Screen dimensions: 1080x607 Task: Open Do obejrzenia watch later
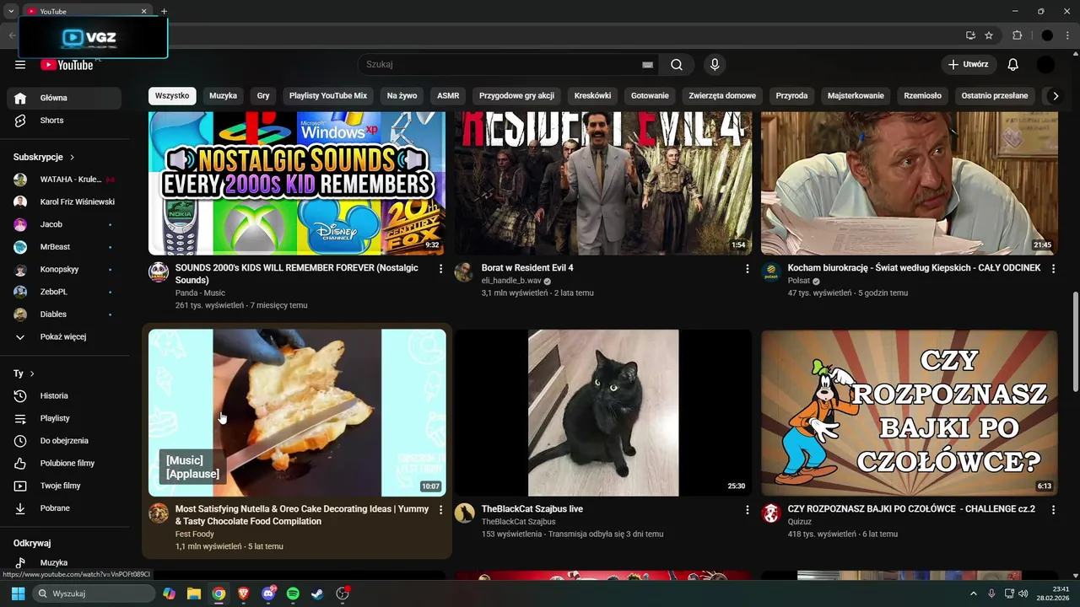(64, 441)
